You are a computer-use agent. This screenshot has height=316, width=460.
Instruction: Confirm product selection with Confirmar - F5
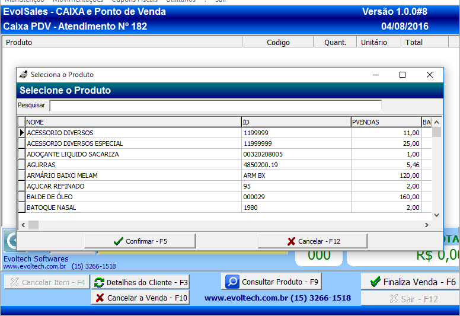pos(140,241)
